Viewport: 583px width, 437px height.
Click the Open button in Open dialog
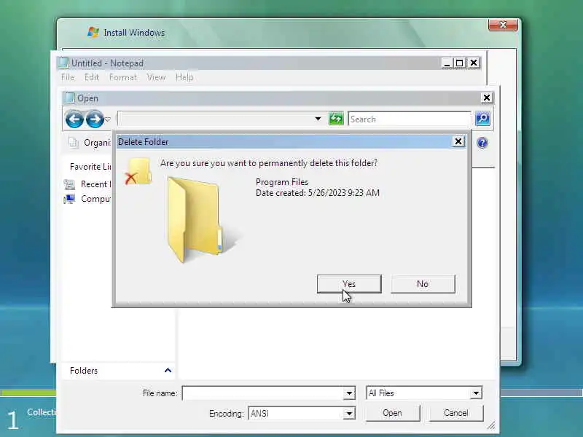393,413
